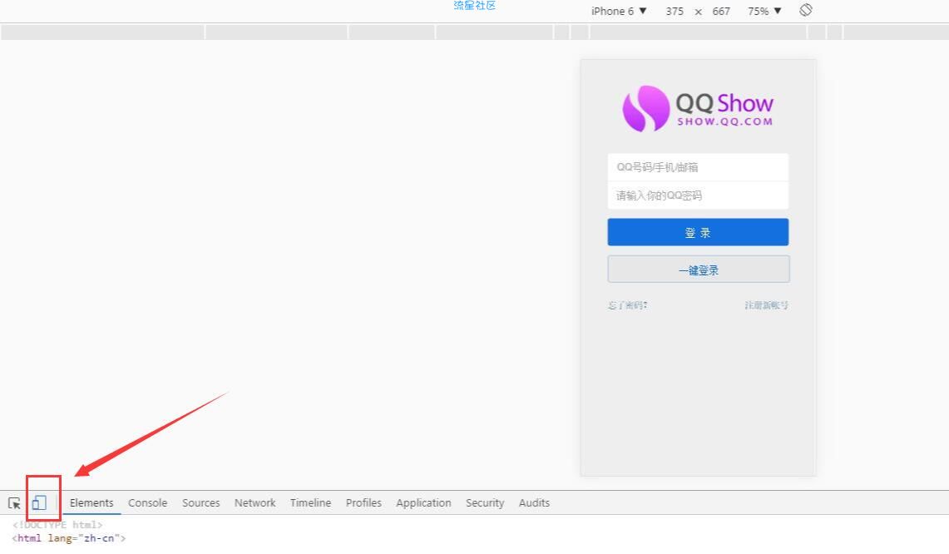Open the Sources tab
Image resolution: width=949 pixels, height=554 pixels.
[201, 502]
